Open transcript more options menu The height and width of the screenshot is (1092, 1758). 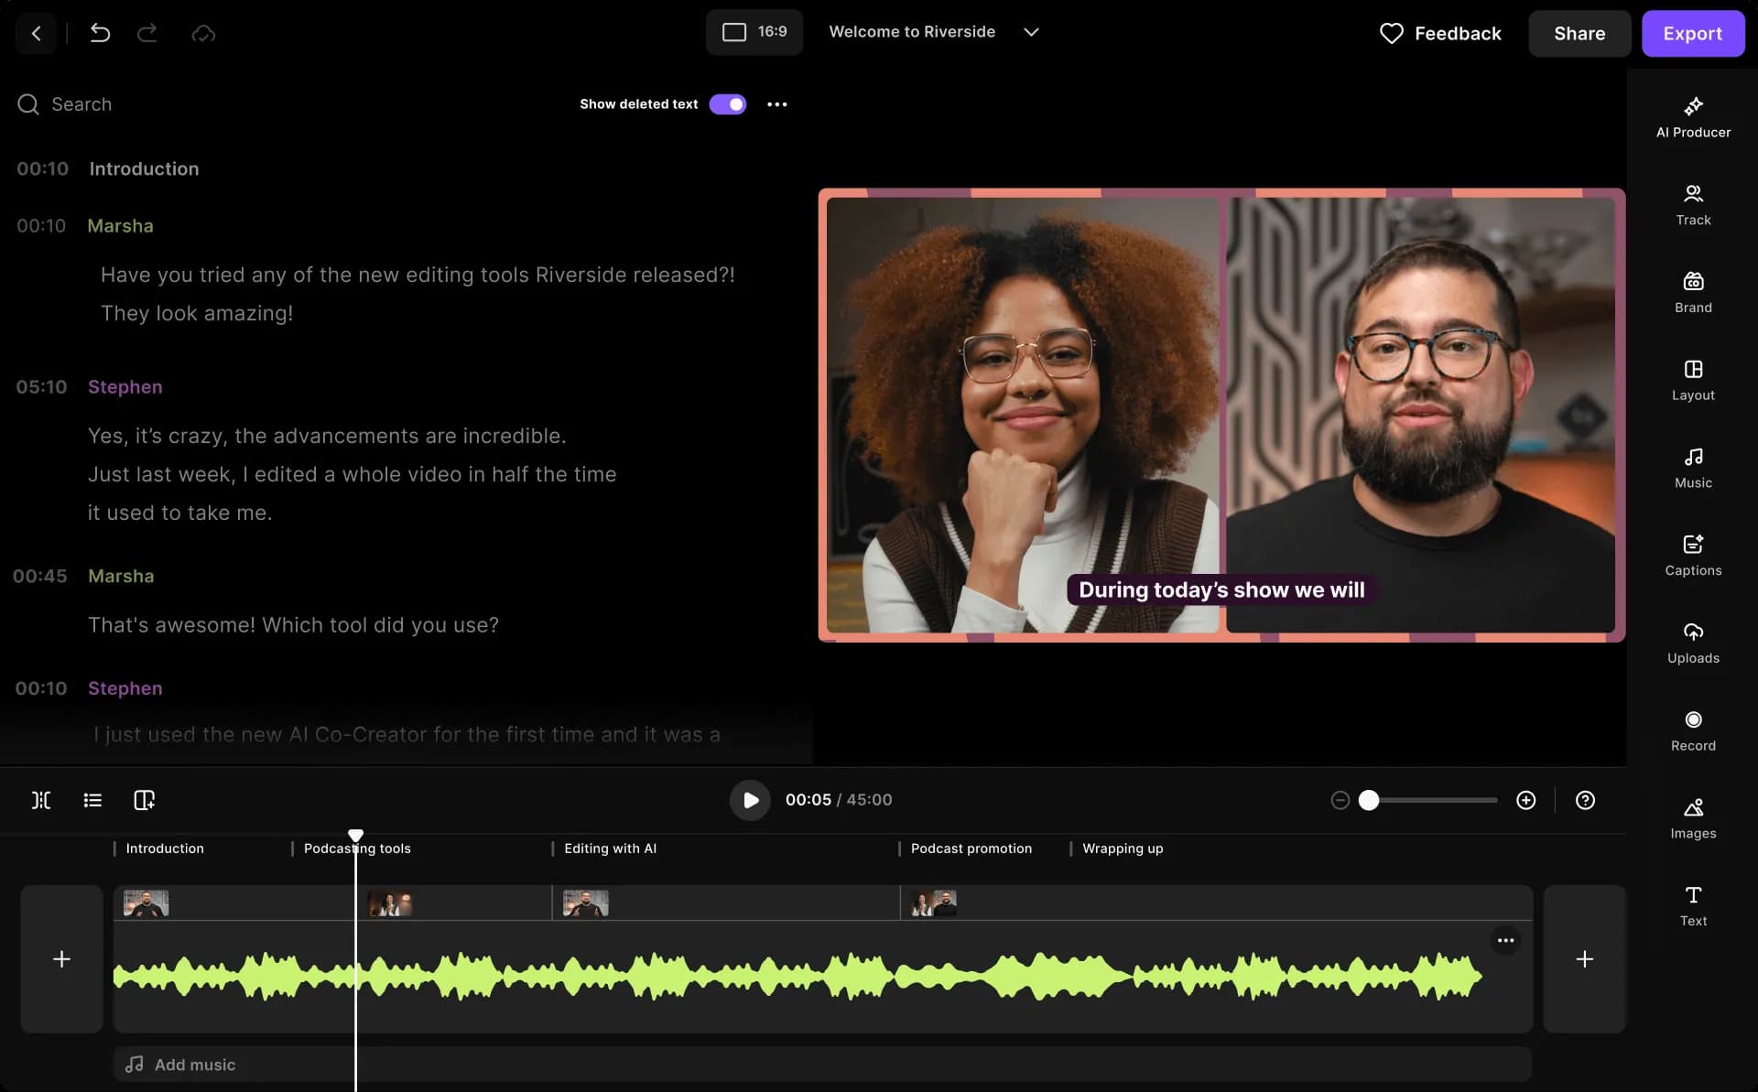point(777,104)
